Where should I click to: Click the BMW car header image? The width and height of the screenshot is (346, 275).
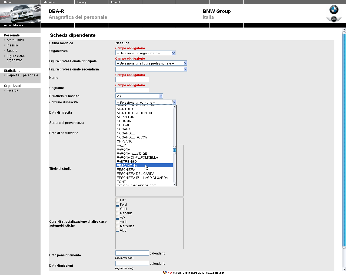tap(20, 14)
